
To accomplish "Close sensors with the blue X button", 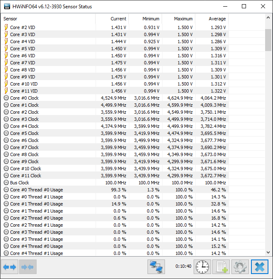I will 259,267.
